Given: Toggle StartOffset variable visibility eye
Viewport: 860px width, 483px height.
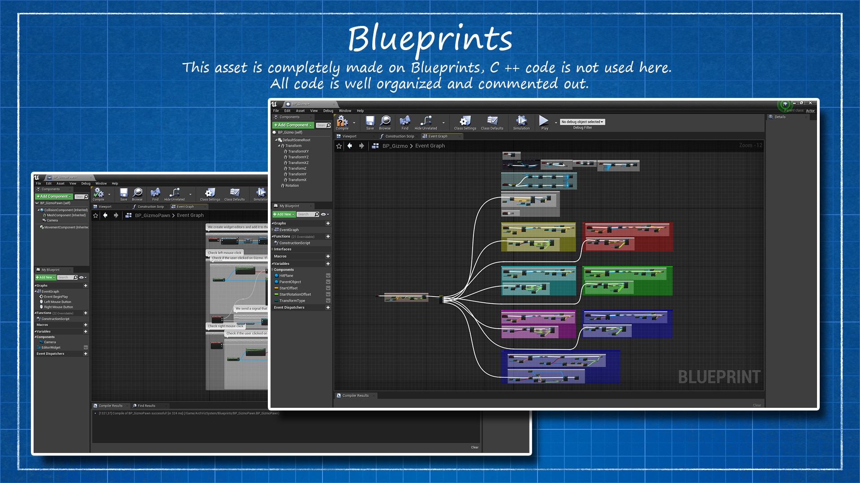Looking at the screenshot, I should pyautogui.click(x=328, y=288).
